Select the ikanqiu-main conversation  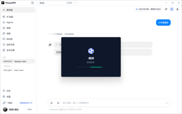[18, 61]
